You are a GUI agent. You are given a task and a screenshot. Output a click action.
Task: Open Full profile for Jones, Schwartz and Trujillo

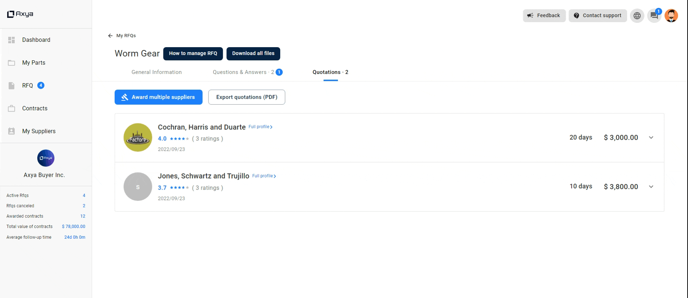[x=264, y=176]
